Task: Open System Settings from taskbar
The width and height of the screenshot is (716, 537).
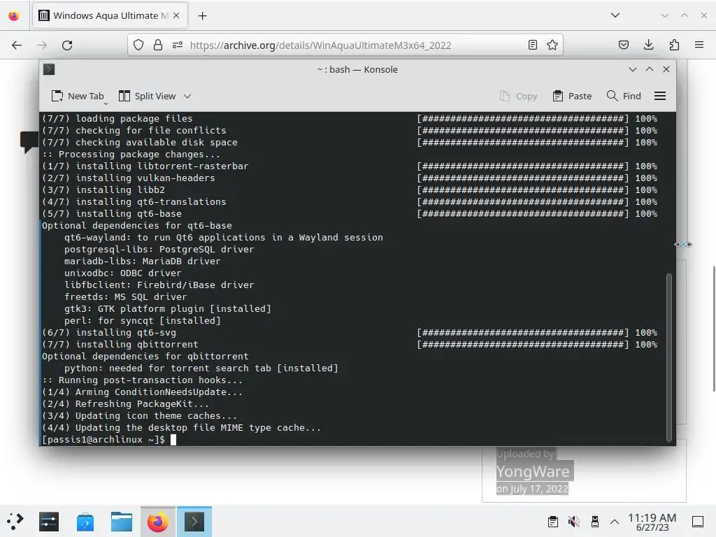Action: point(49,522)
